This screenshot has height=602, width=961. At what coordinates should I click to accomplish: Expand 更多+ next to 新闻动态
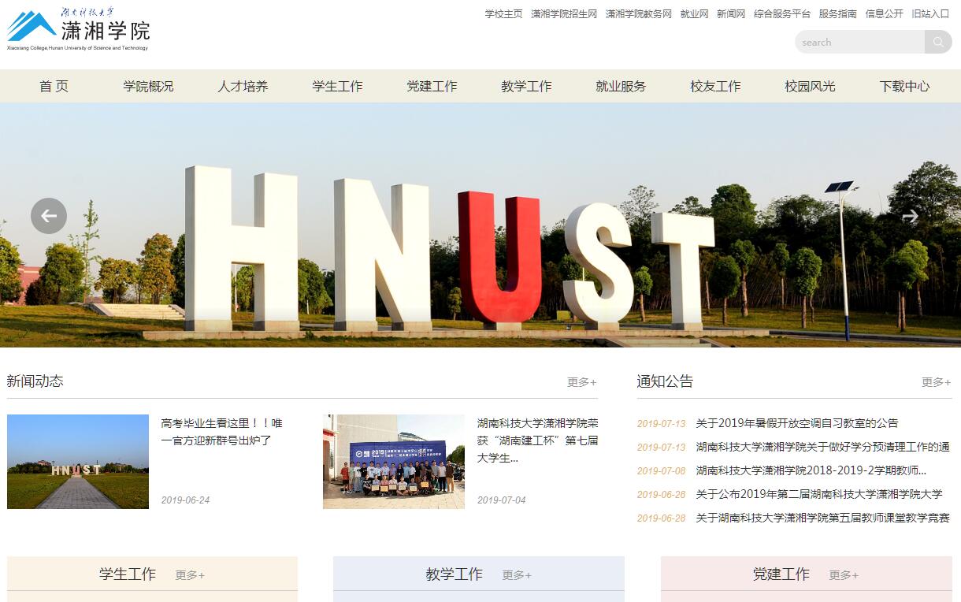tap(582, 382)
